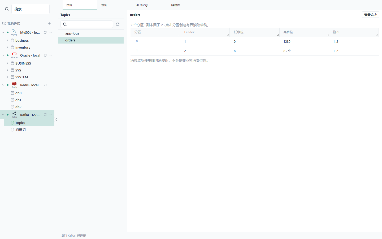Expand the business database node
382x239 pixels.
(7, 40)
